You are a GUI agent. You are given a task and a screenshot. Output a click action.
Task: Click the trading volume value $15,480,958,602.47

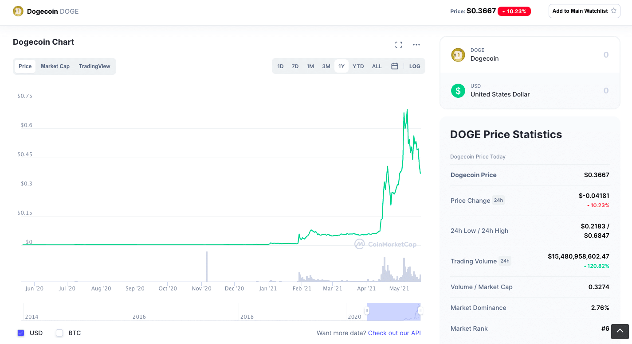[x=578, y=256]
